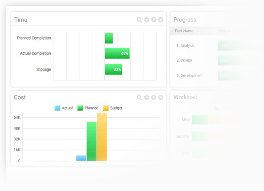The height and width of the screenshot is (191, 264).
Task: Click the Time widget help question icon
Action: pyautogui.click(x=154, y=20)
